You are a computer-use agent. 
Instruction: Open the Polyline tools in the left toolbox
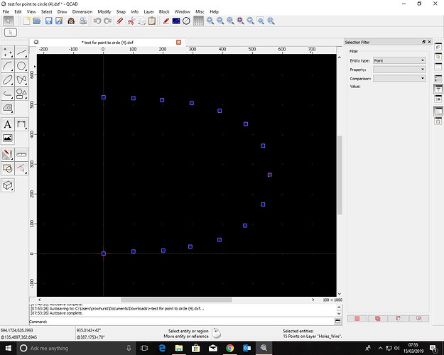point(8,94)
